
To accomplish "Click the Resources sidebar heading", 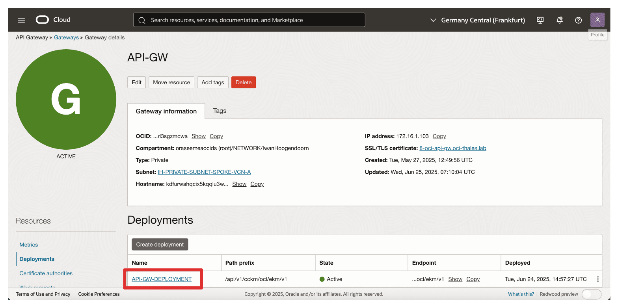I will coord(33,221).
